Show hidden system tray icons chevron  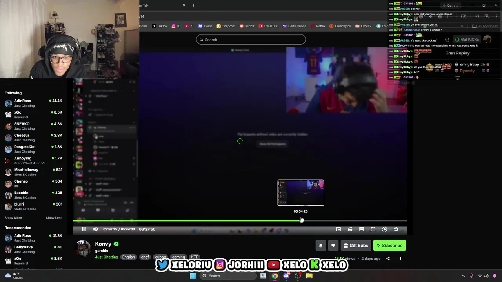tap(463, 276)
